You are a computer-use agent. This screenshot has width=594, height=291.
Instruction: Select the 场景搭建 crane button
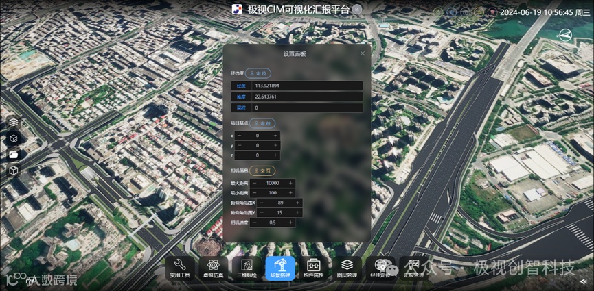point(280,268)
